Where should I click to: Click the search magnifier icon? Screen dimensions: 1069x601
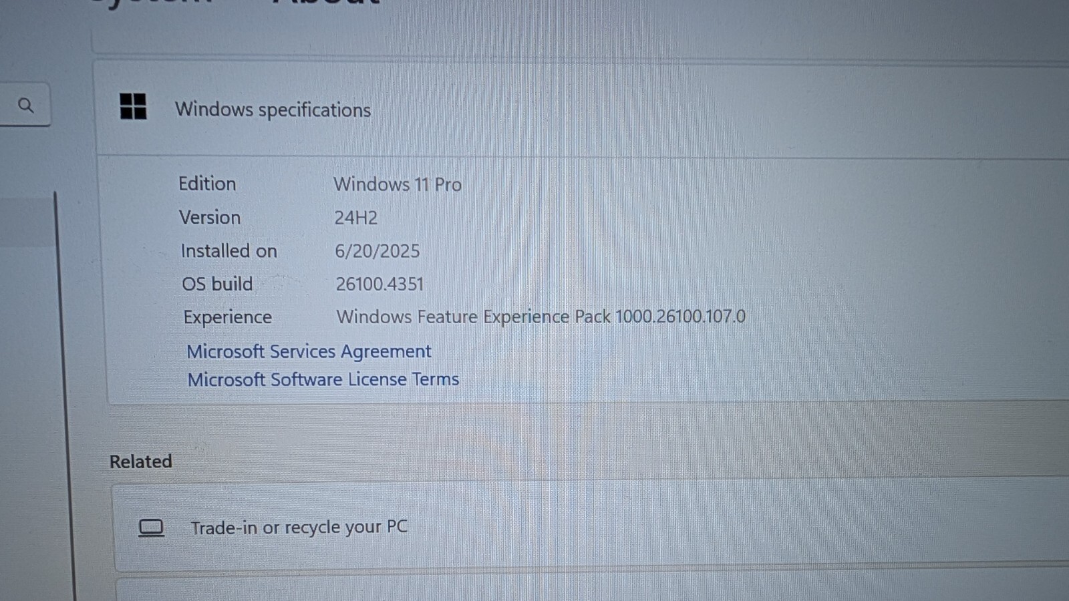point(26,106)
